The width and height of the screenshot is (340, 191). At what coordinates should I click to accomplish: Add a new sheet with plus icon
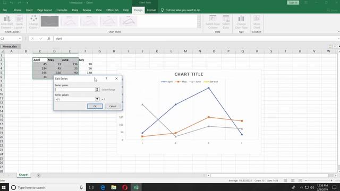point(38,176)
